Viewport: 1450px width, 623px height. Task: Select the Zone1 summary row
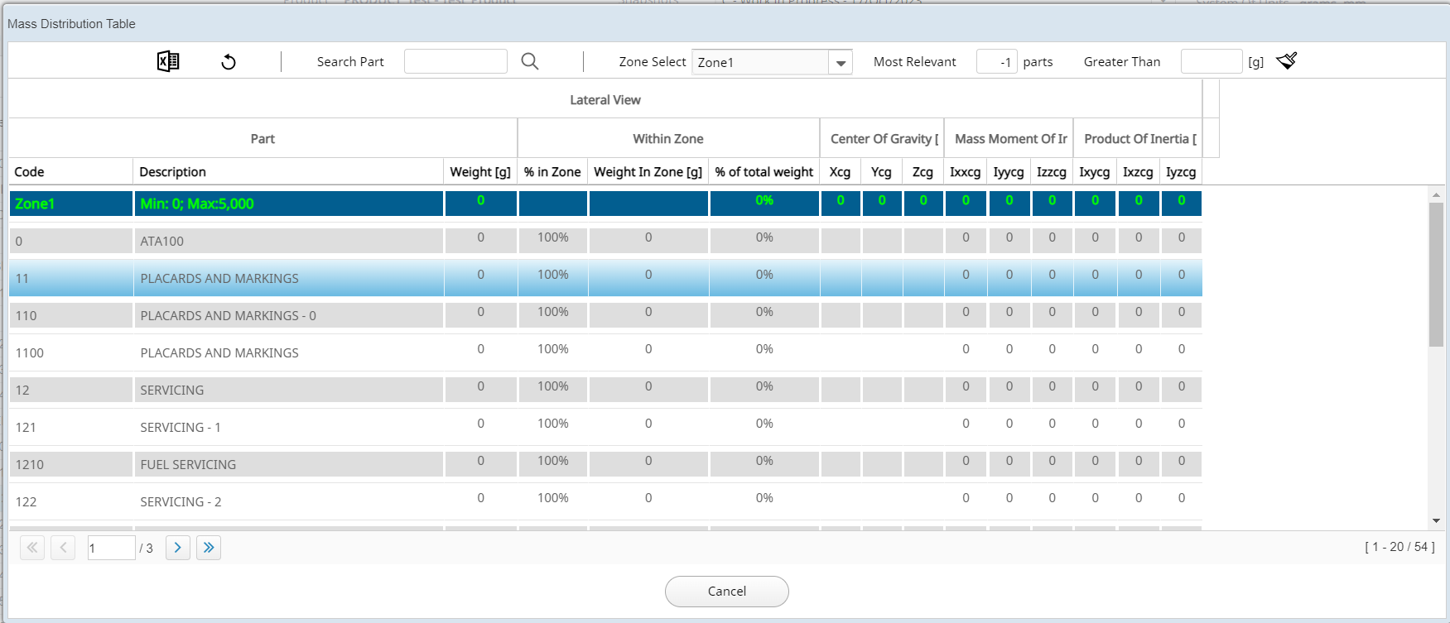click(x=199, y=204)
